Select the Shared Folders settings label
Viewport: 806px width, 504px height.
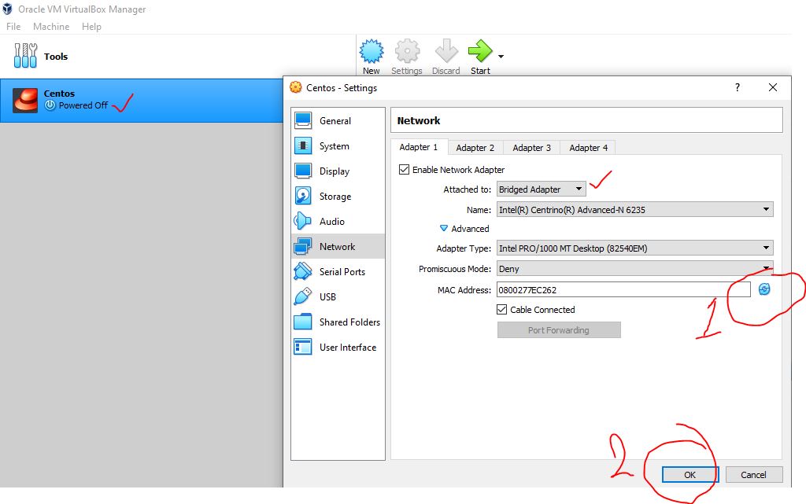coord(349,322)
